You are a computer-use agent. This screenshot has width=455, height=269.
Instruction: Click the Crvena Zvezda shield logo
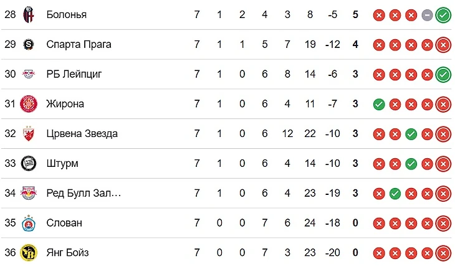click(x=29, y=134)
